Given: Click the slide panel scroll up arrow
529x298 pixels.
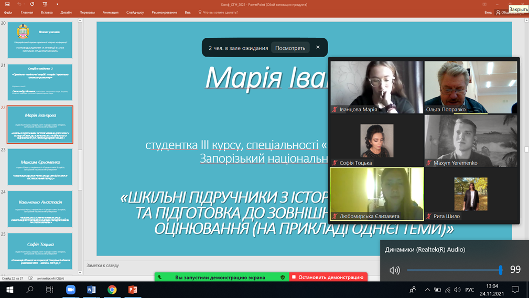Looking at the screenshot, I should [x=80, y=20].
